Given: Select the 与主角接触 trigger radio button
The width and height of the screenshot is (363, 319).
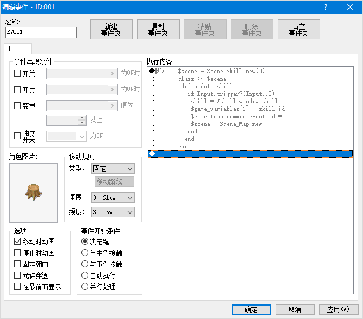Looking at the screenshot, I should (85, 252).
